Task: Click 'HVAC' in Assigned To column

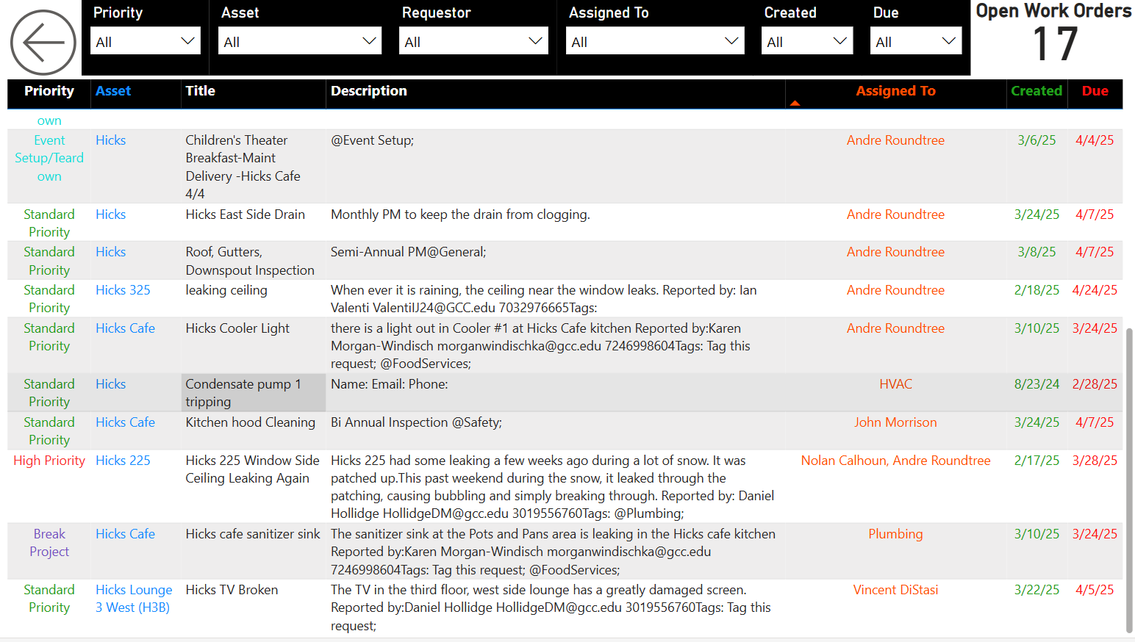Action: pos(895,384)
